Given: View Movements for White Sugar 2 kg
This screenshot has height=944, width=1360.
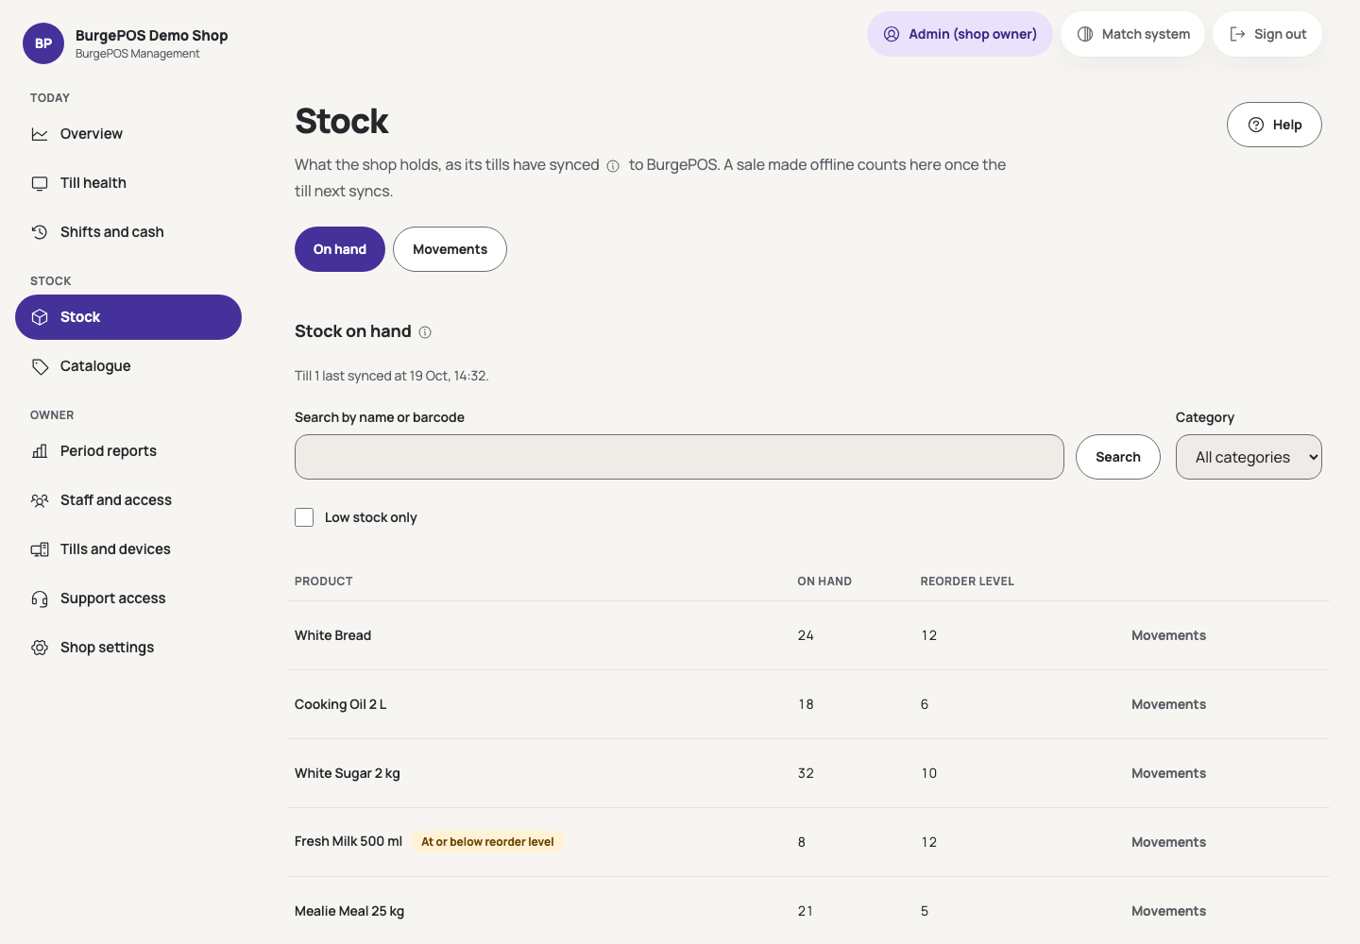Looking at the screenshot, I should point(1168,773).
